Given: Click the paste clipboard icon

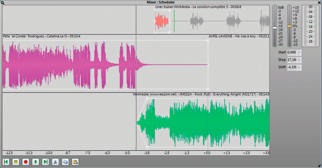Looking at the screenshot, I should click(75, 162).
